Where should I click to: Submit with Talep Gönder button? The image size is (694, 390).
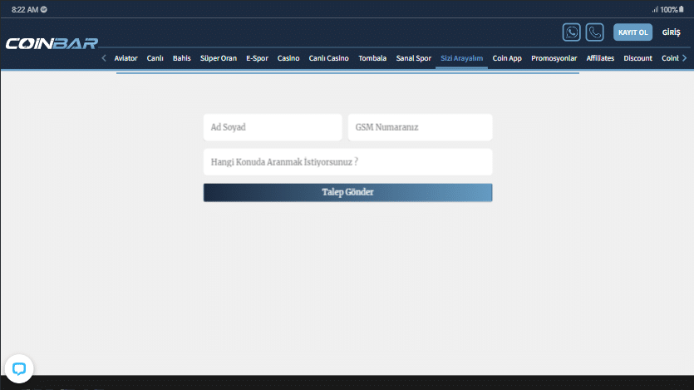(348, 193)
